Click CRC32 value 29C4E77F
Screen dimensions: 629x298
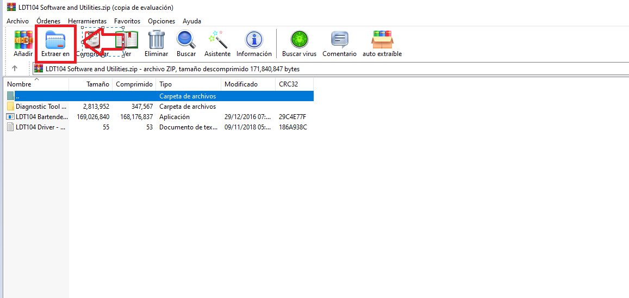pos(292,117)
